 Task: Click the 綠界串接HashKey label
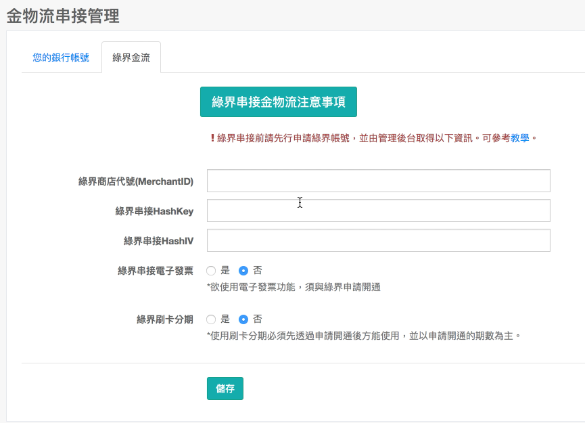point(154,211)
